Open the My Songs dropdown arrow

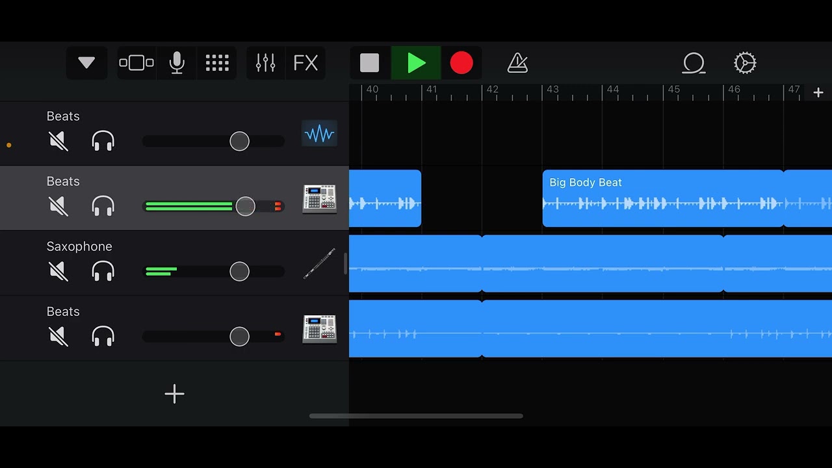86,63
